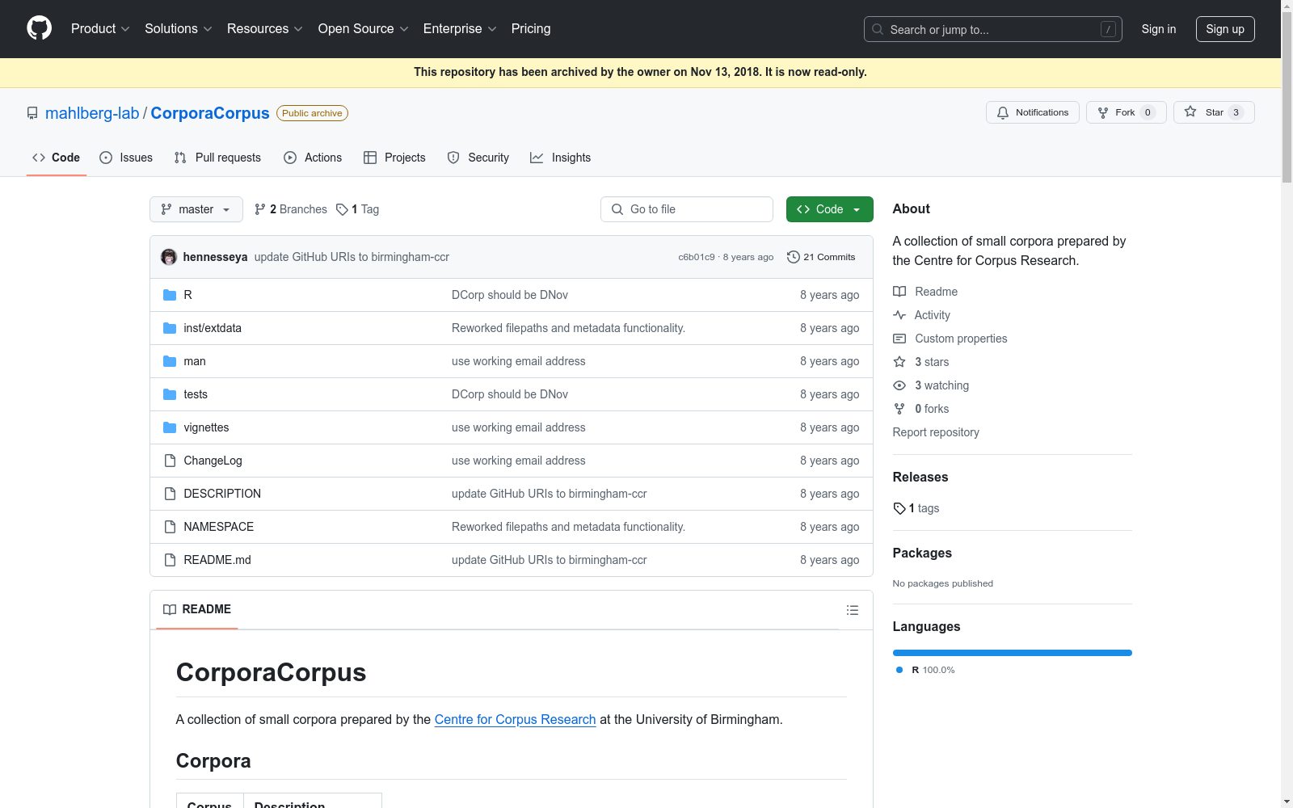Click the Search or jump to field
This screenshot has width=1293, height=808.
click(x=993, y=29)
